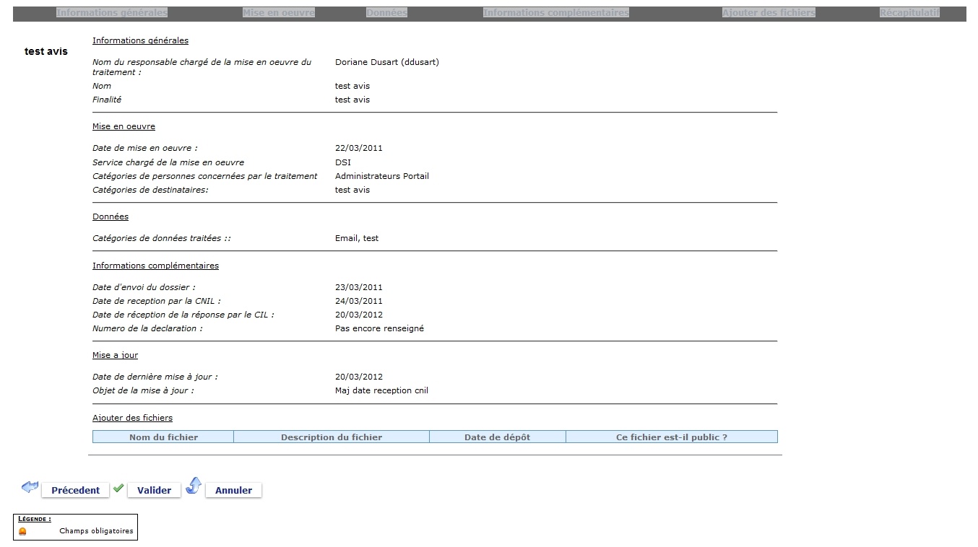Viewport: 978px width, 547px height.
Task: Click the Nom du fichier column header
Action: (163, 437)
